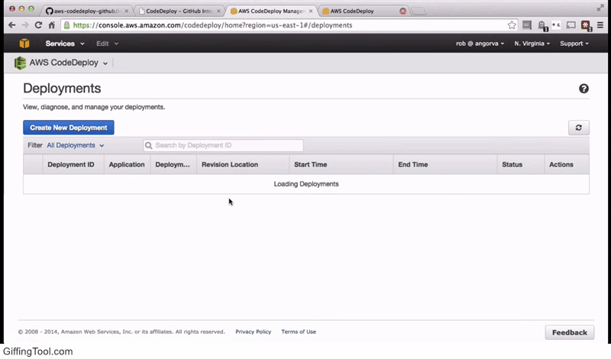Bookmark page with the star icon
This screenshot has height=359, width=611.
point(512,25)
